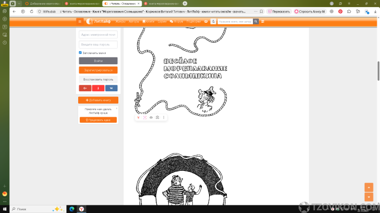
Task: Focus the book search field
Action: coord(235,22)
